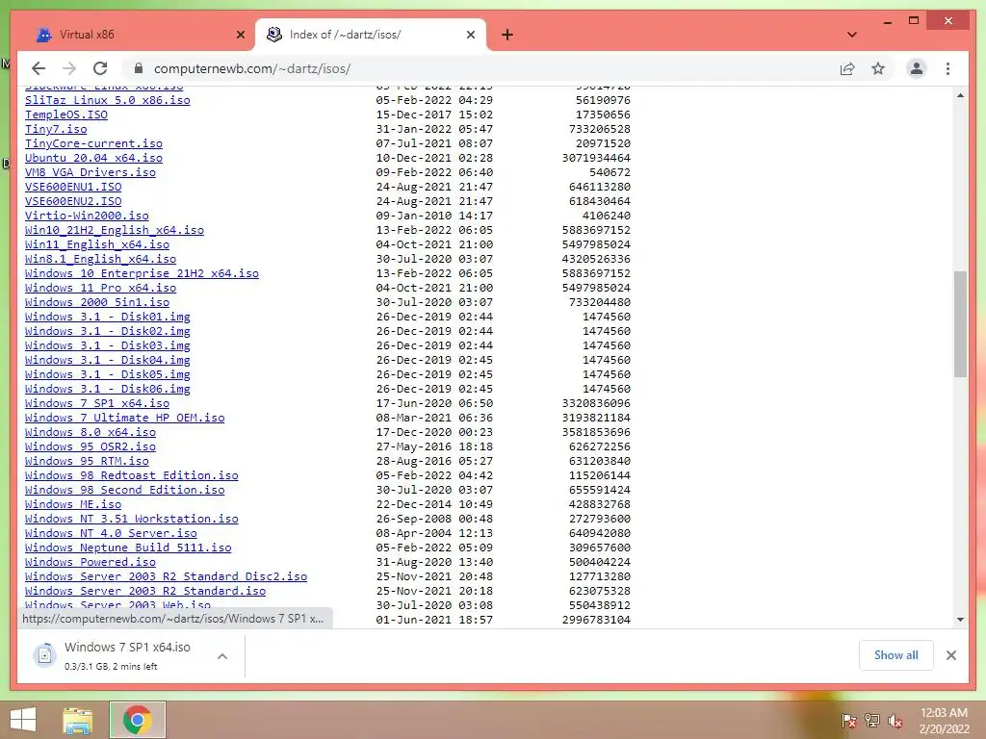Minimize the Chrome window
The height and width of the screenshot is (739, 986).
887,21
